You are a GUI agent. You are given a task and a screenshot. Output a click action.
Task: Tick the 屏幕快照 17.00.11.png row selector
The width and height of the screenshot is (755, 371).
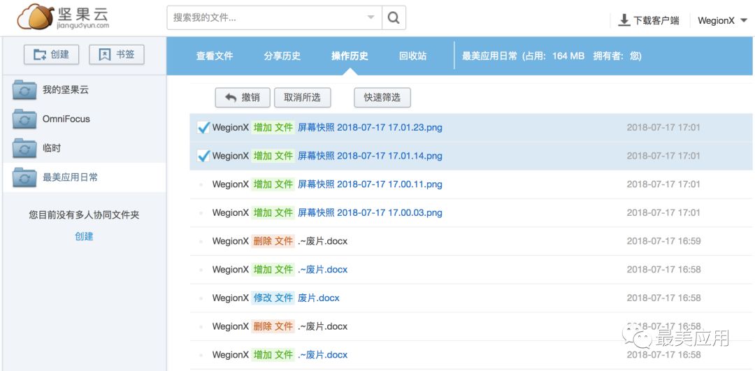(x=201, y=184)
